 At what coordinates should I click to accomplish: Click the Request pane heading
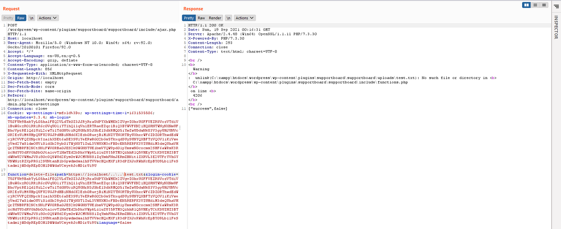click(x=11, y=8)
